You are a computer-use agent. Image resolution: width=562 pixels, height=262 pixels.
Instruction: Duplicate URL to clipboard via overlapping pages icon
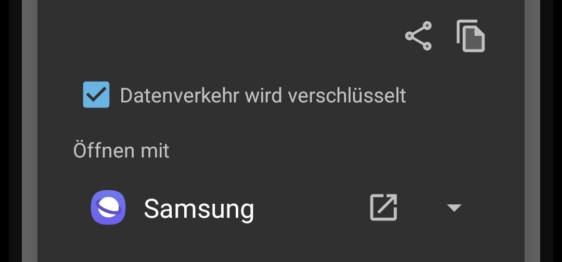470,36
